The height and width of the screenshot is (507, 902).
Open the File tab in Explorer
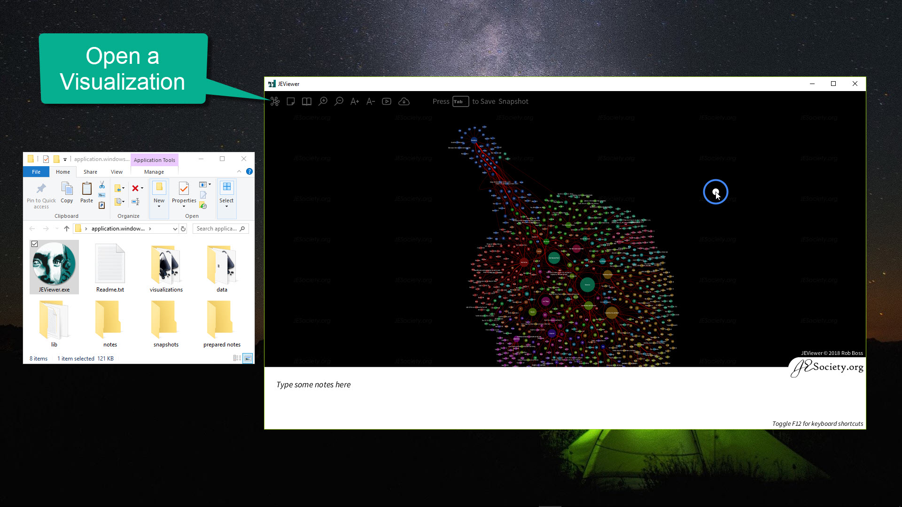click(x=36, y=172)
